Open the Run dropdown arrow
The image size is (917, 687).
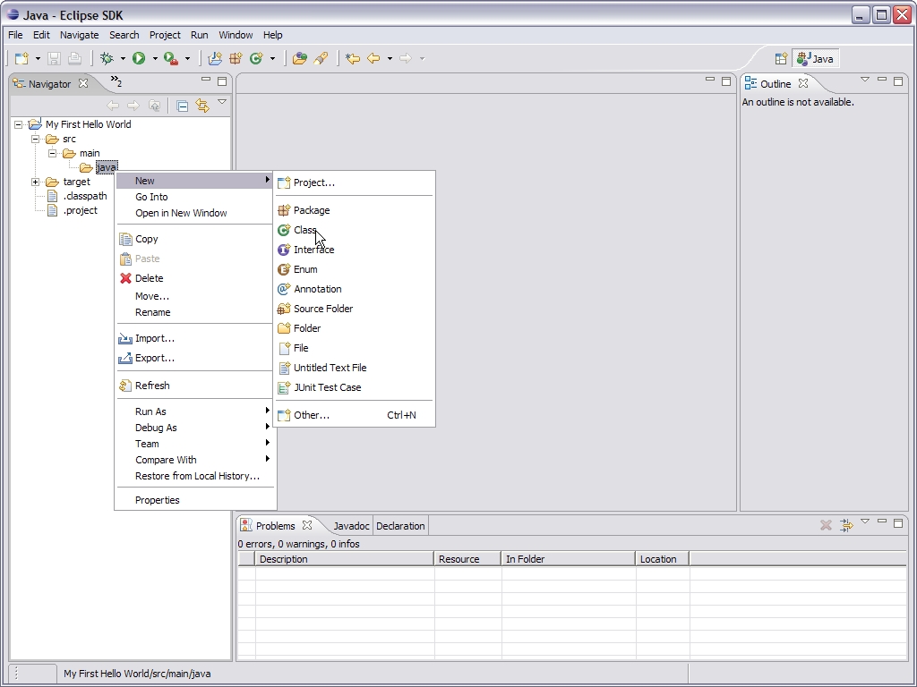[x=155, y=58]
